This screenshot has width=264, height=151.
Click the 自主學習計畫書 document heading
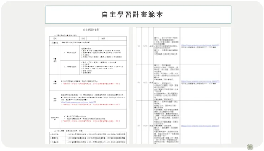[91, 30]
